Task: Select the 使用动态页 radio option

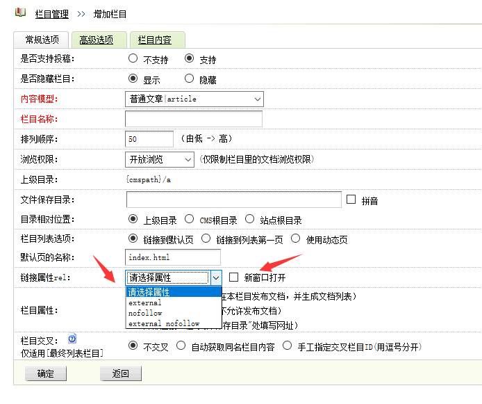Action: pos(296,239)
